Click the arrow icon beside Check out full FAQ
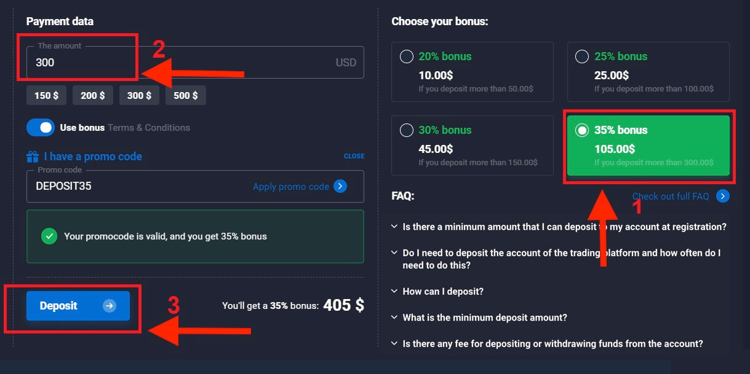The image size is (750, 374). coord(723,197)
